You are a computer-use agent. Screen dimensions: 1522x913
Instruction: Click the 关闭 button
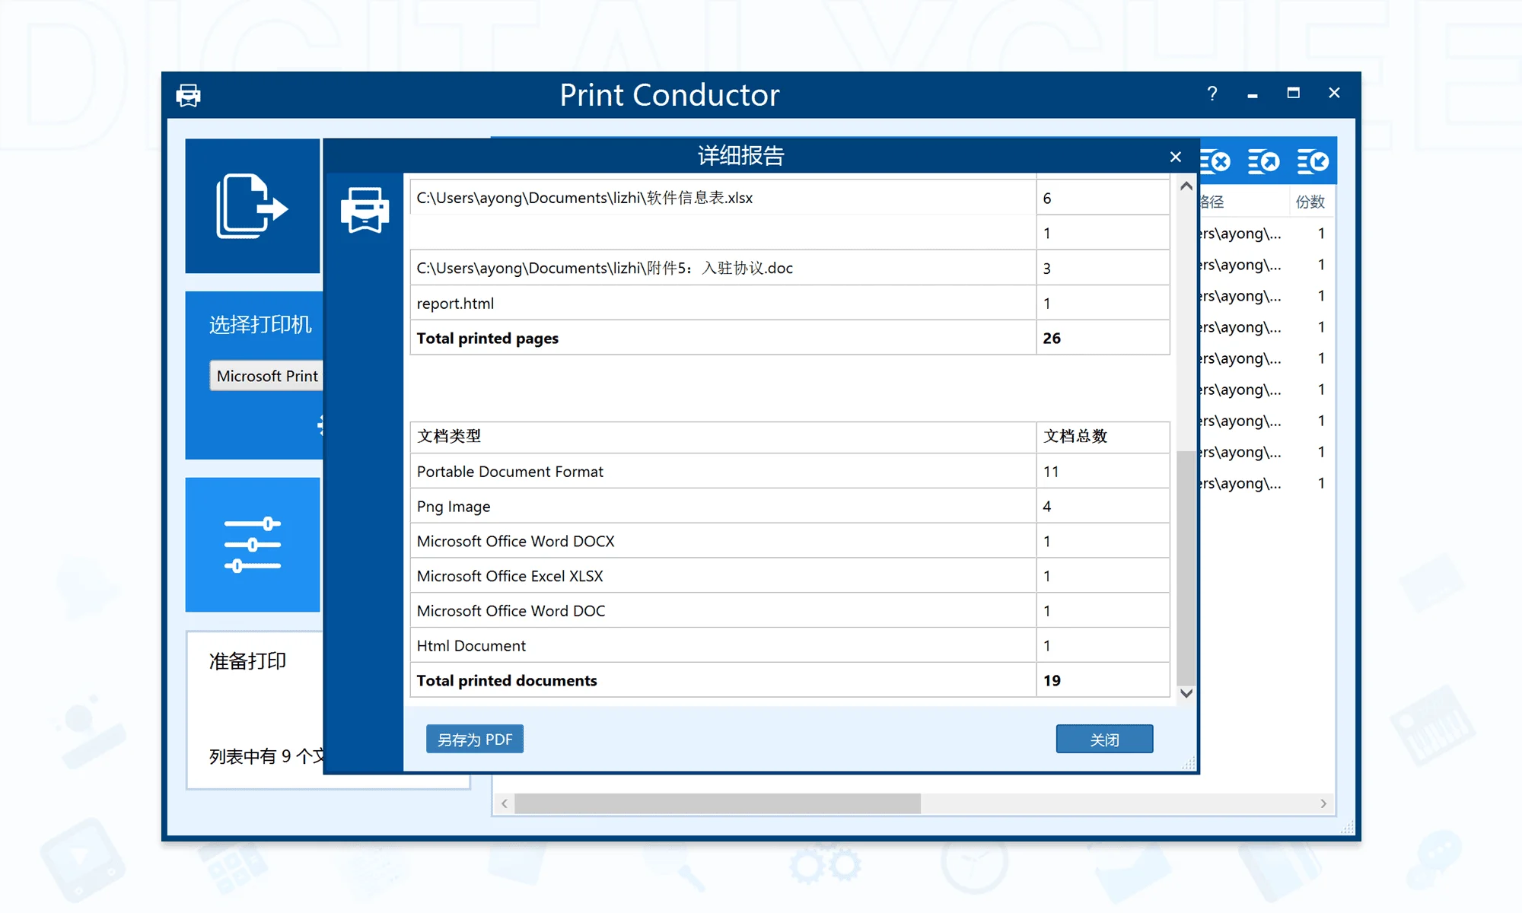tap(1104, 739)
